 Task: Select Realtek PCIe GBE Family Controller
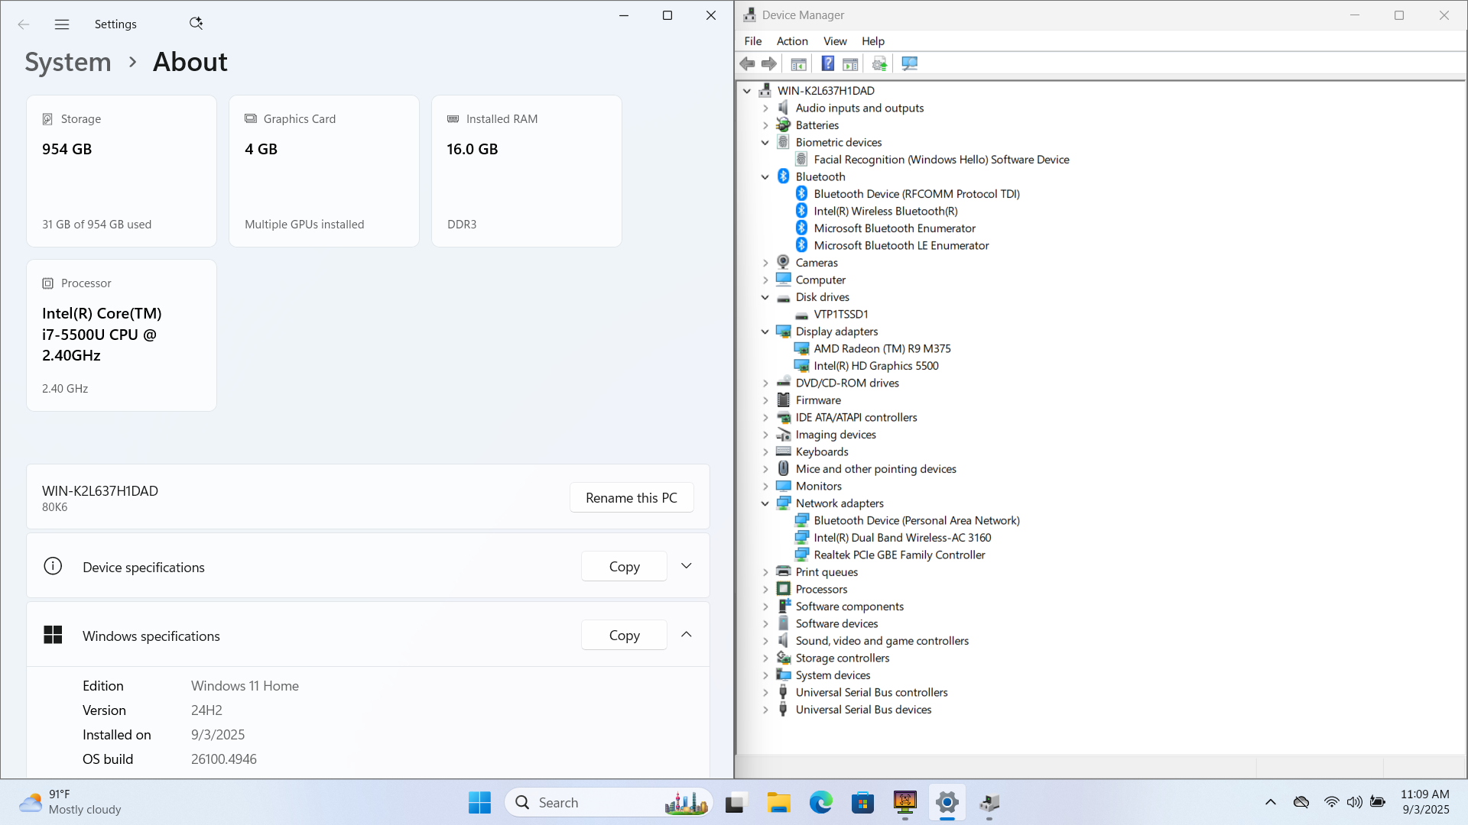pos(899,555)
